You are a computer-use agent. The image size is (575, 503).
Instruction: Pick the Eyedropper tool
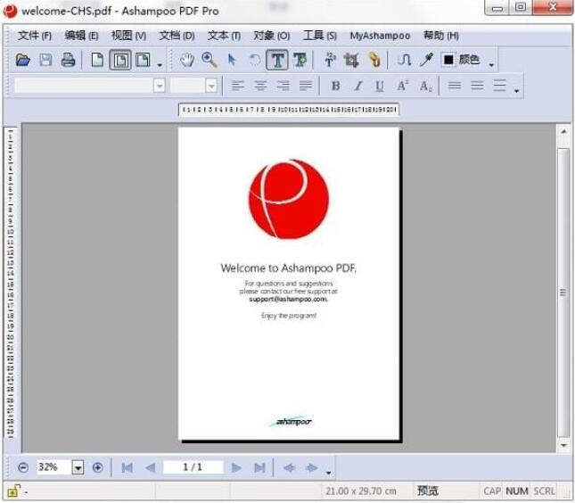[x=426, y=61]
